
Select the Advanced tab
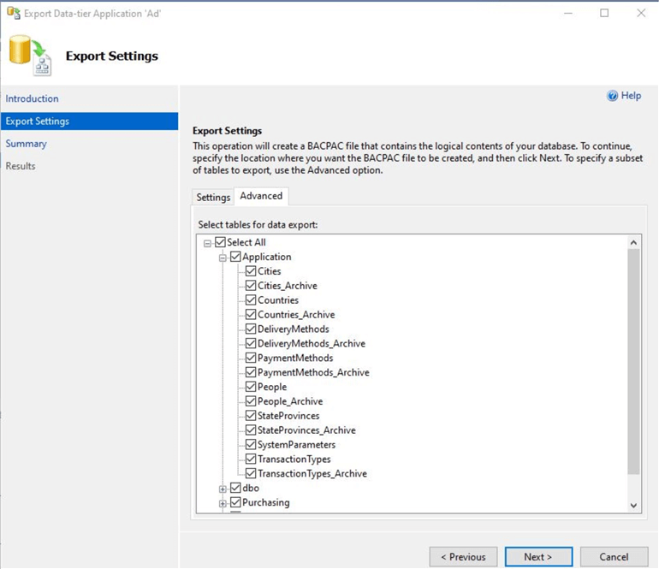261,196
